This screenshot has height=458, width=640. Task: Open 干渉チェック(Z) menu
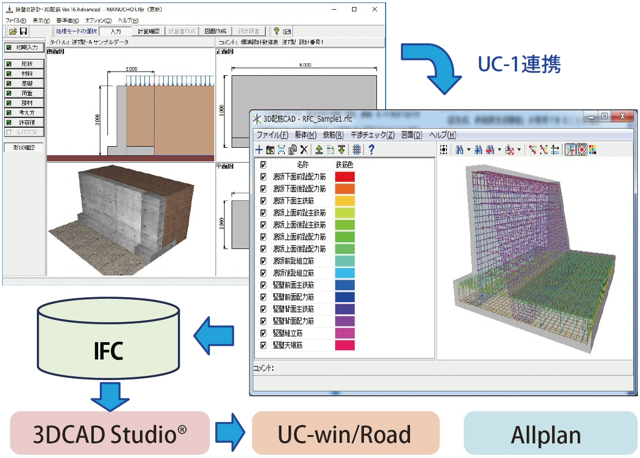pyautogui.click(x=373, y=135)
